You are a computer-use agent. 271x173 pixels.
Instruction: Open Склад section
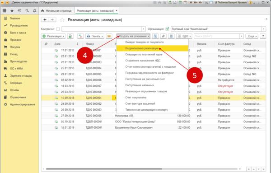tap(14, 54)
